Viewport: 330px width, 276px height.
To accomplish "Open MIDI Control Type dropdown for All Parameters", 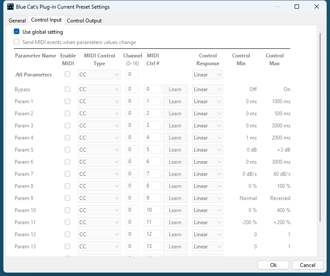I will tap(99, 75).
